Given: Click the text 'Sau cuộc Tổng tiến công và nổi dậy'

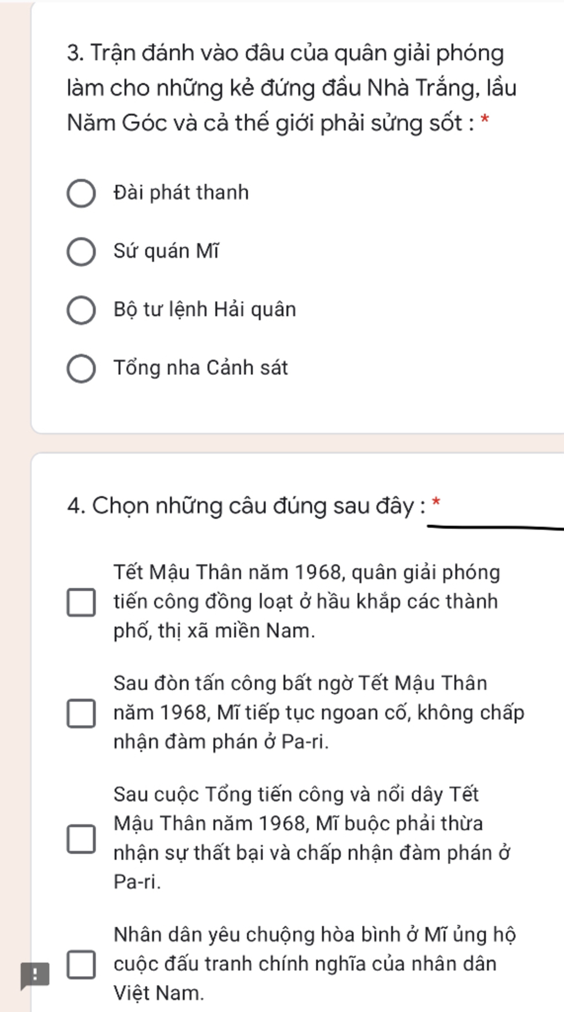Looking at the screenshot, I should coord(280,794).
